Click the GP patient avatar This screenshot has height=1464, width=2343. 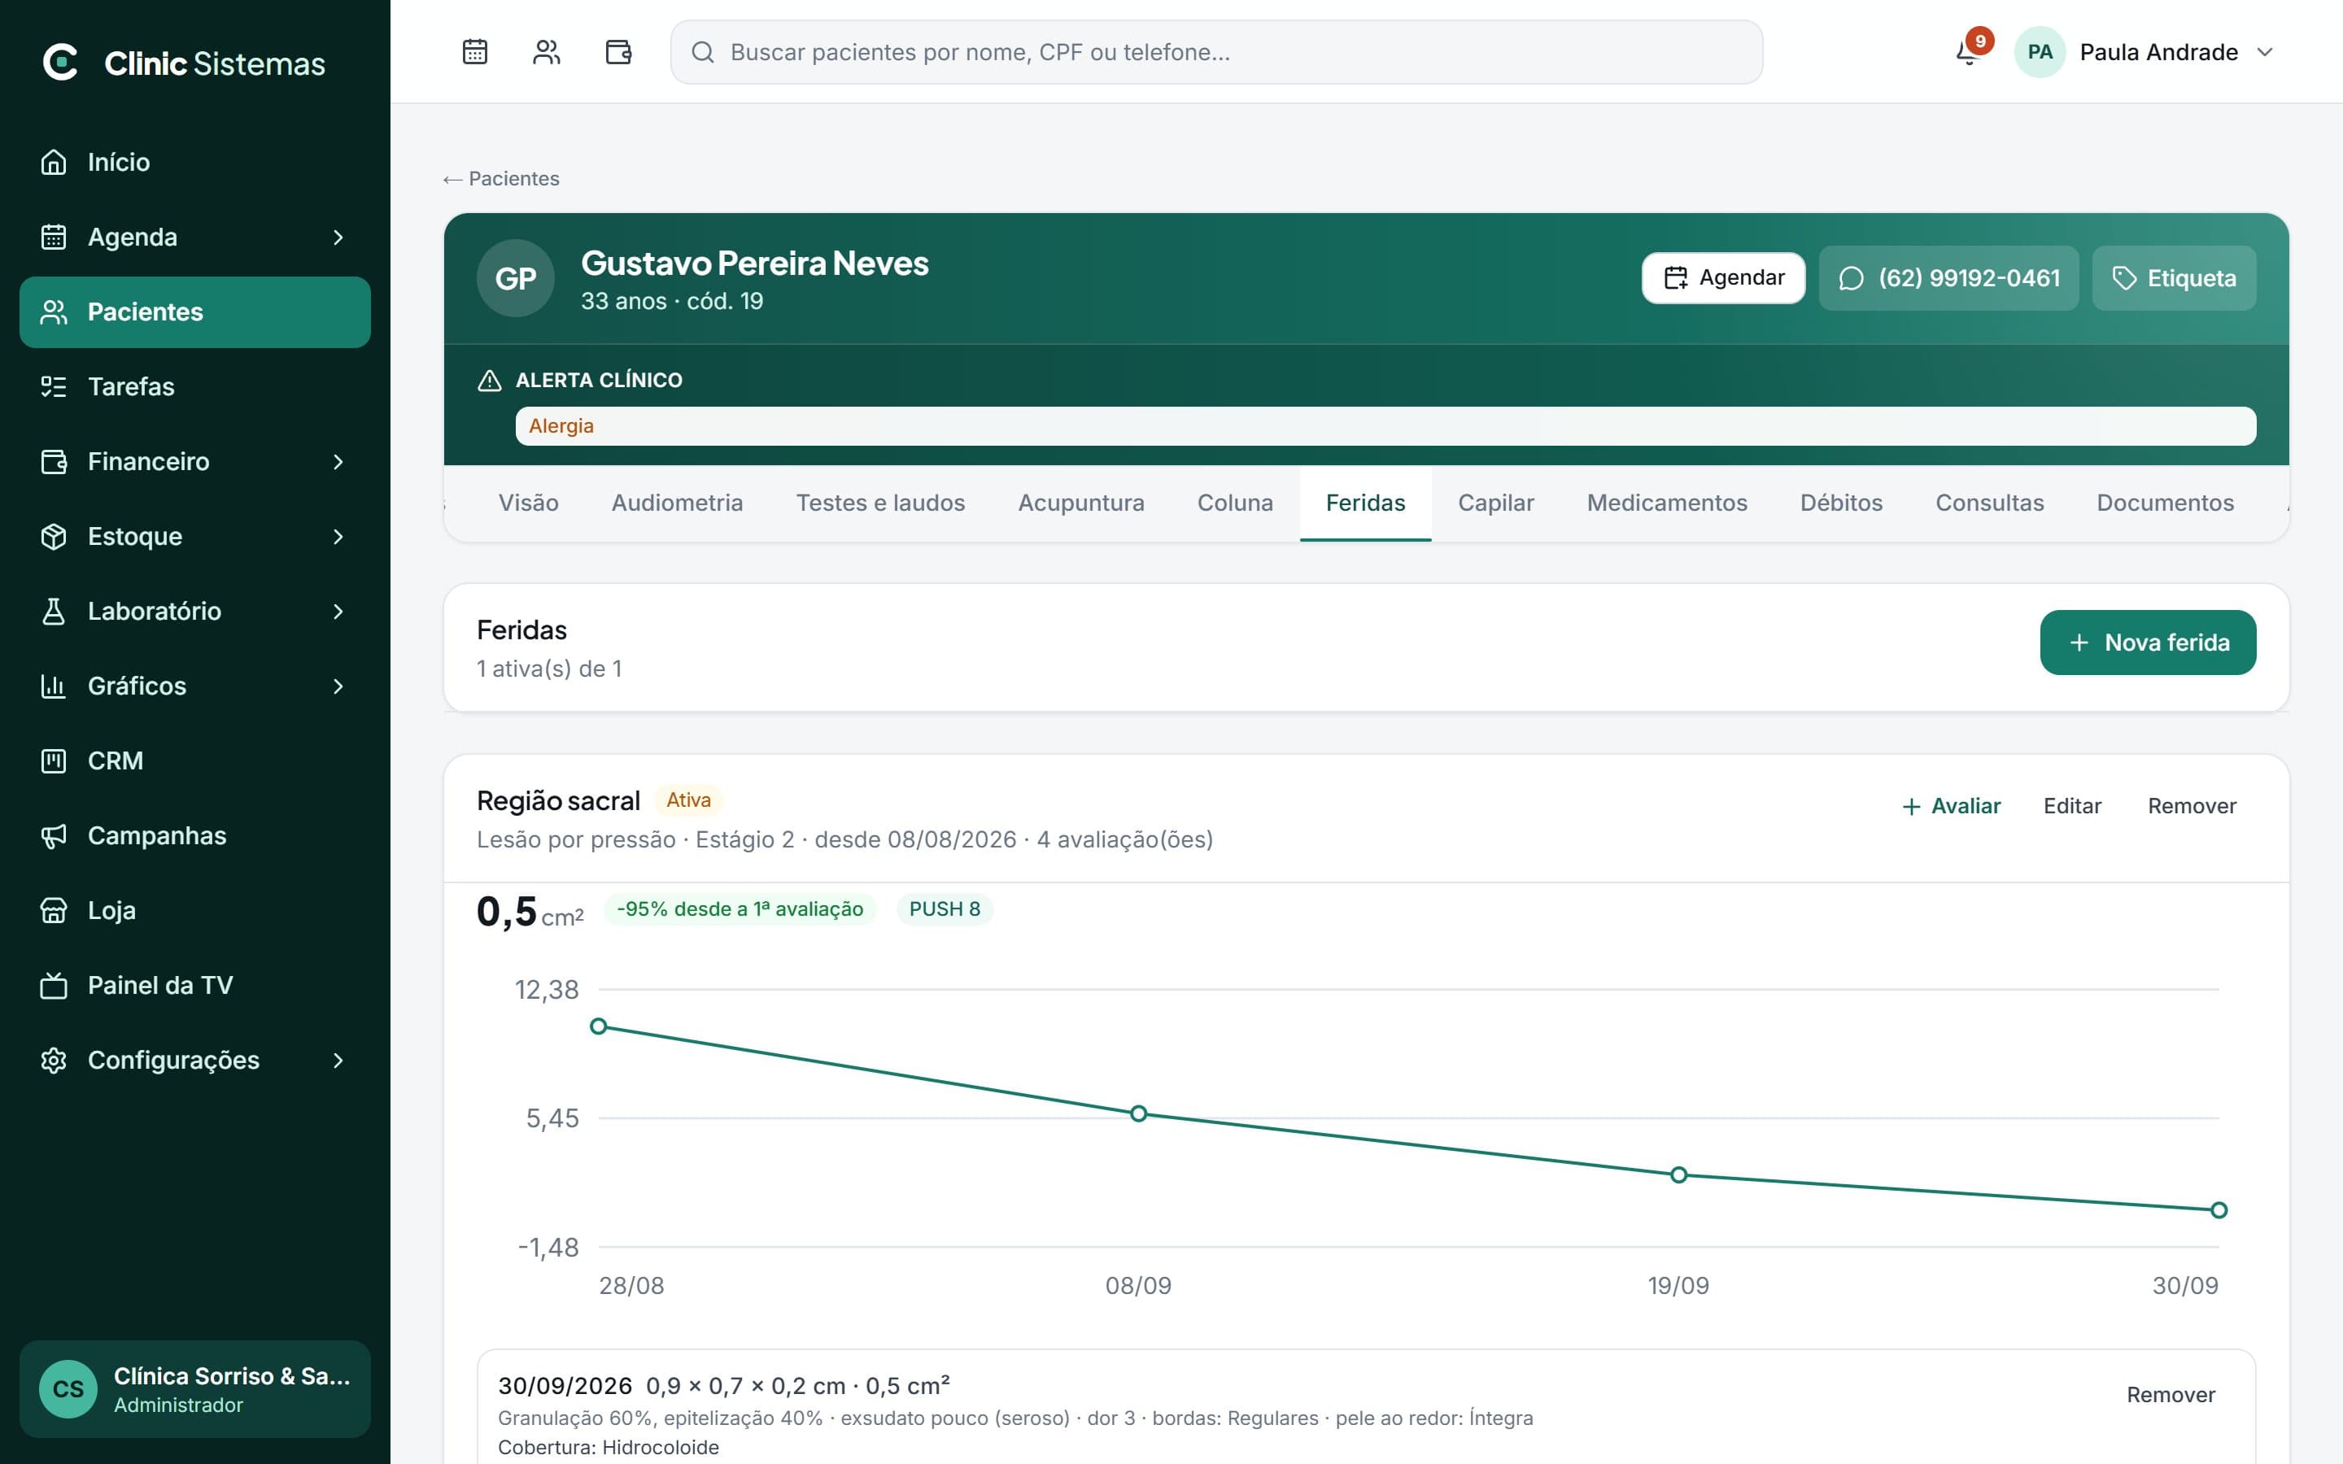515,278
